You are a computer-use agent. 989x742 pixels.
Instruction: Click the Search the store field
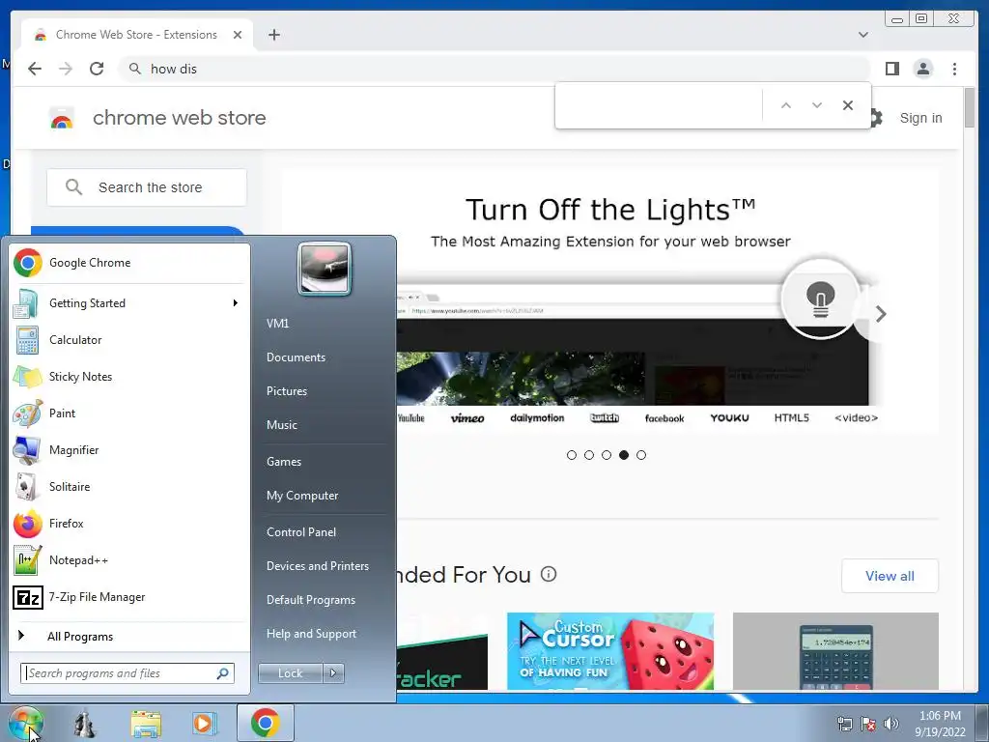(x=147, y=187)
